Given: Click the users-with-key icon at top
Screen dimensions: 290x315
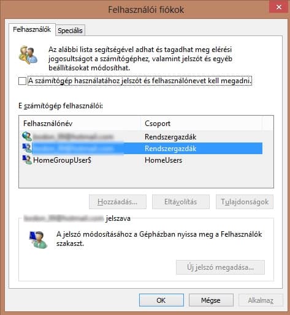Looking at the screenshot, I should click(x=28, y=55).
